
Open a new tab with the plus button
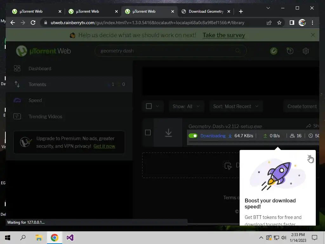tap(241, 11)
